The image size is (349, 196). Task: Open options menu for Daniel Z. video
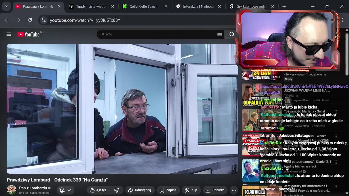(x=336, y=162)
